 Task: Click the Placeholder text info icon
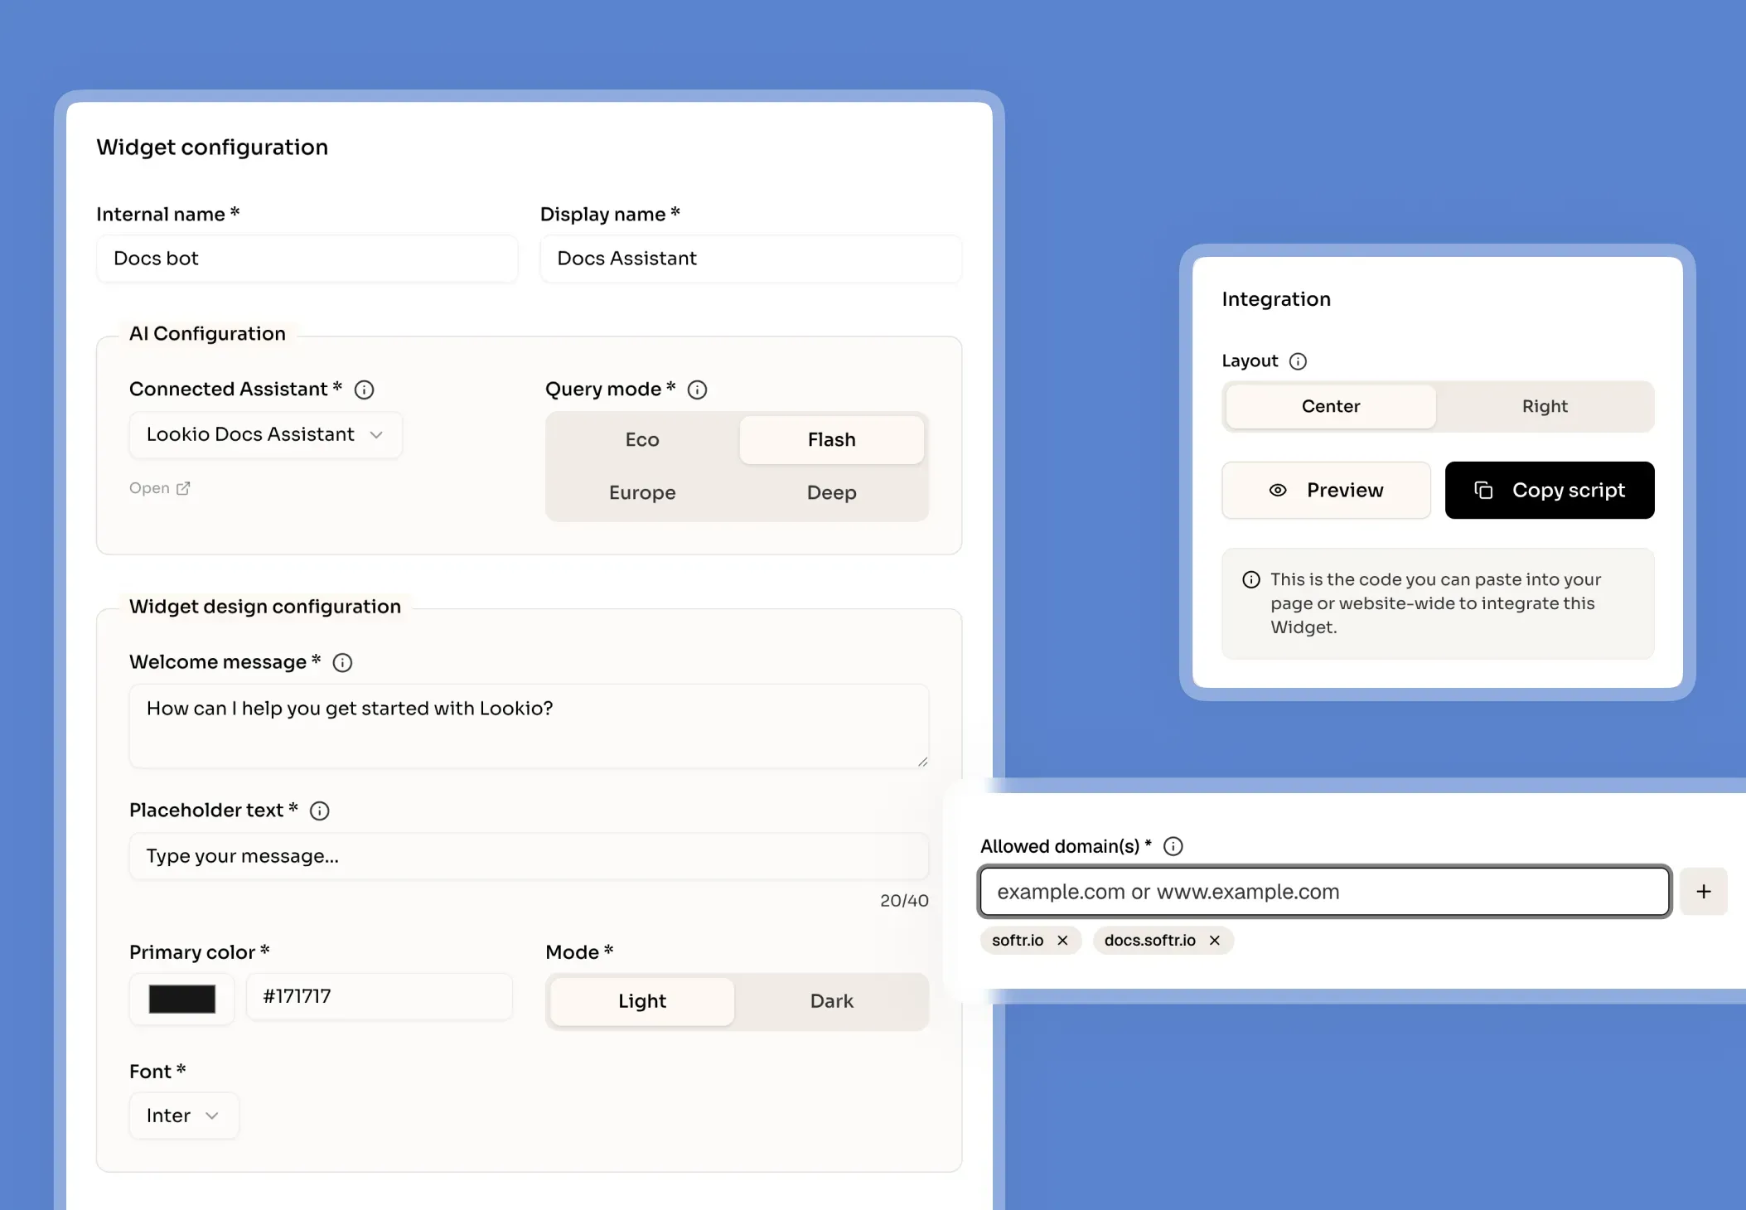pyautogui.click(x=320, y=811)
